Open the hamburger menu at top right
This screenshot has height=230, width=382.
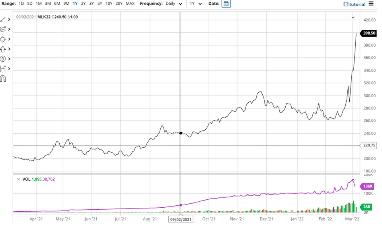coord(371,4)
